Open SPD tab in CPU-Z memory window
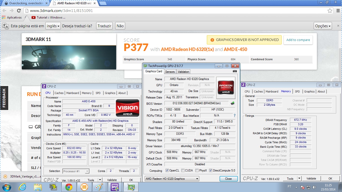Image resolution: width=342 pixels, height=192 pixels. (x=297, y=91)
